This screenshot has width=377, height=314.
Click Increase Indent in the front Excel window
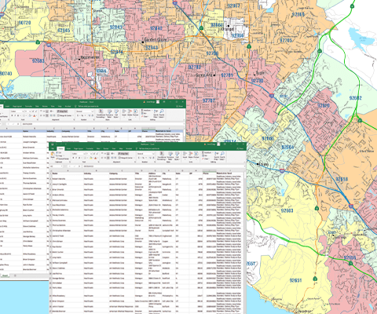[x=115, y=158]
